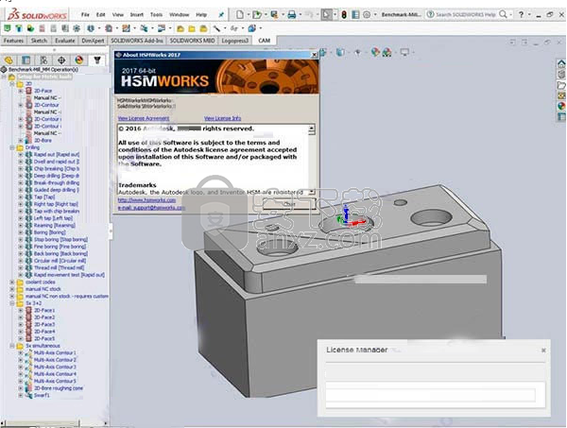Image resolution: width=567 pixels, height=428 pixels.
Task: Open the Tools menu
Action: point(156,15)
